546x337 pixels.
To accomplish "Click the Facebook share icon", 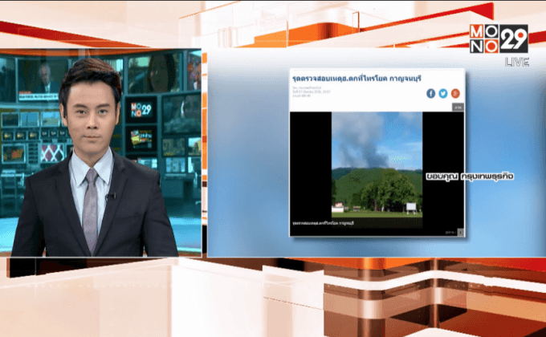I will 430,93.
